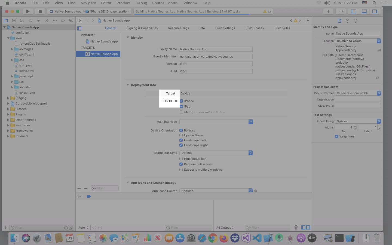Screen dimensions: 392x245
Task: Expand the sounds folder
Action: [x=12, y=87]
